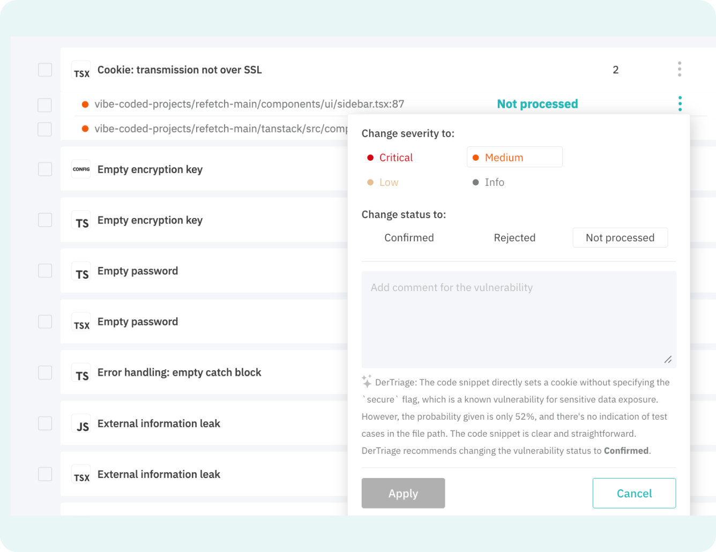Tick the checkbox for the TSX External information leak
Screen dimensions: 716x552
tap(45, 474)
